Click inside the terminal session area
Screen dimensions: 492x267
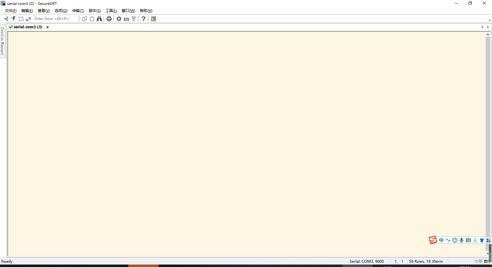click(246, 144)
